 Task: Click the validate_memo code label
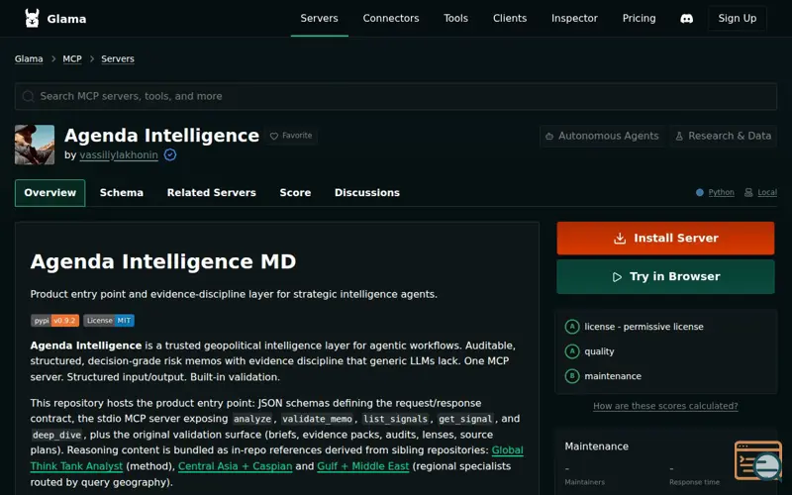[317, 419]
